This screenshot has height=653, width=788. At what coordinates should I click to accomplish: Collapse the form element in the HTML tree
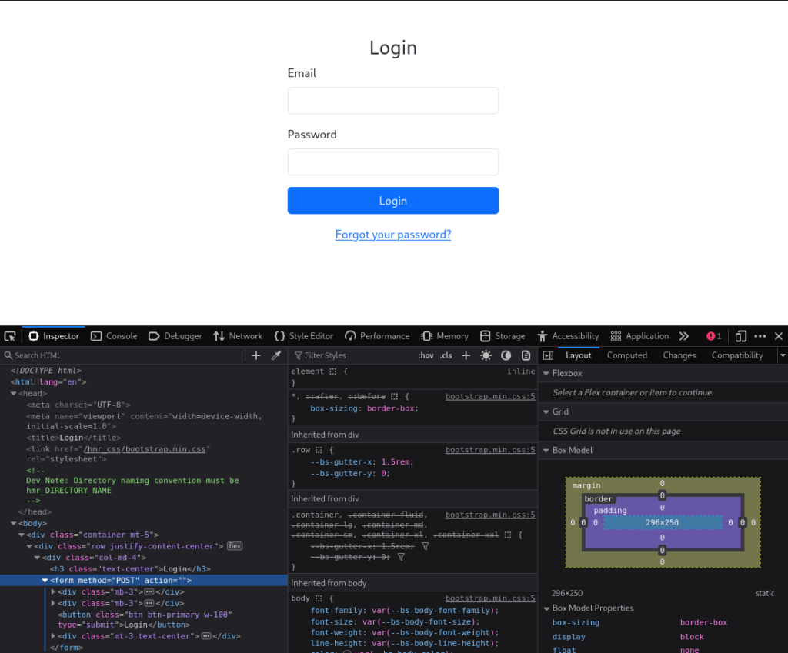click(x=45, y=580)
